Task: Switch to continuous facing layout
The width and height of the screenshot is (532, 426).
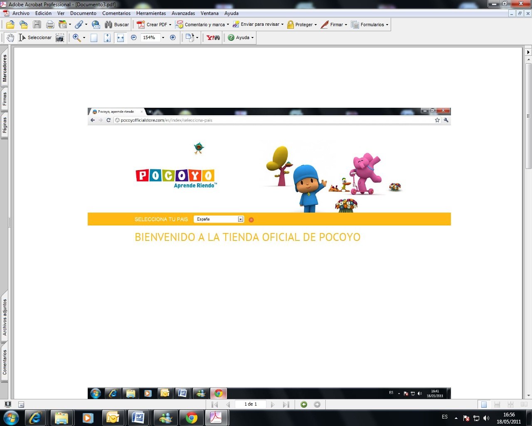Action: coord(510,404)
